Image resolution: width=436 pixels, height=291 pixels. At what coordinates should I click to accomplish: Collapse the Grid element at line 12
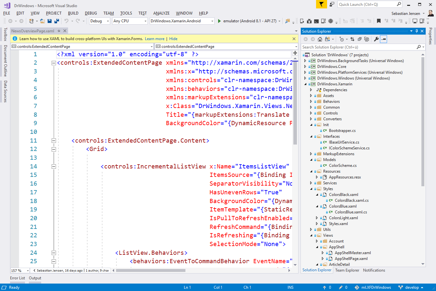(54, 149)
